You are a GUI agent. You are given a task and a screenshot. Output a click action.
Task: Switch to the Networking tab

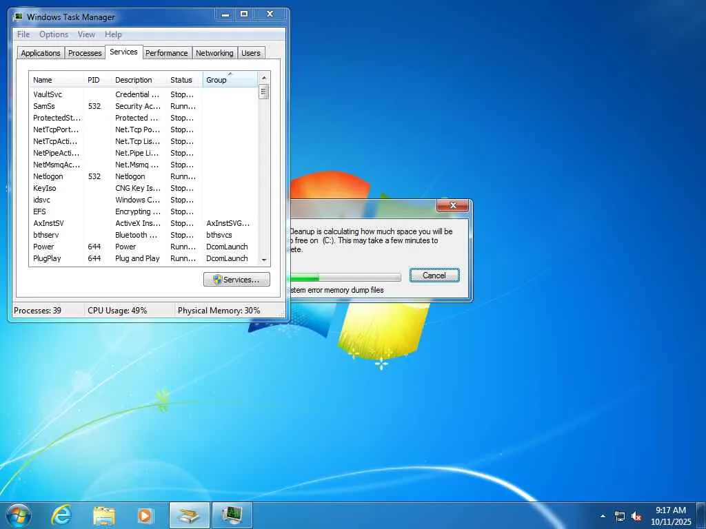click(214, 53)
